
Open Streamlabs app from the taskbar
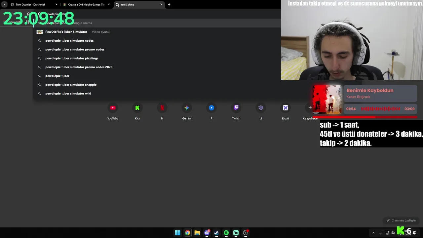236,233
